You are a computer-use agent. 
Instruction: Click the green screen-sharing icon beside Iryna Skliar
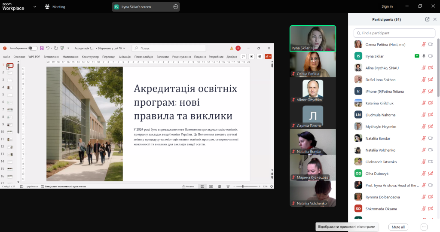(x=416, y=56)
